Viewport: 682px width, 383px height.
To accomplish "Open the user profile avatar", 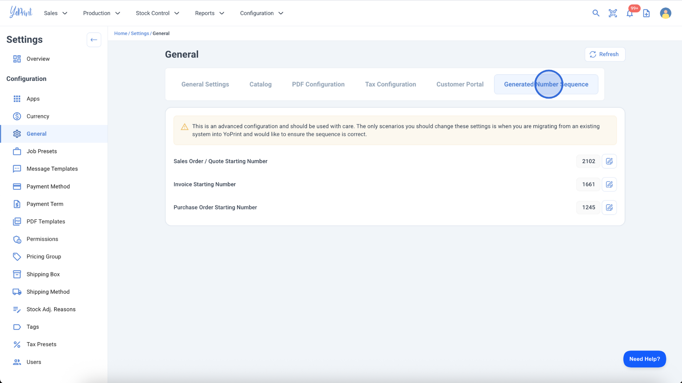I will [x=665, y=13].
